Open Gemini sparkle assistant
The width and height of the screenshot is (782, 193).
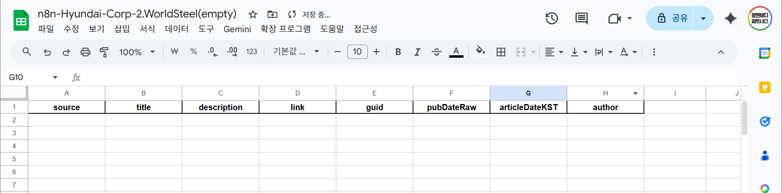point(731,18)
